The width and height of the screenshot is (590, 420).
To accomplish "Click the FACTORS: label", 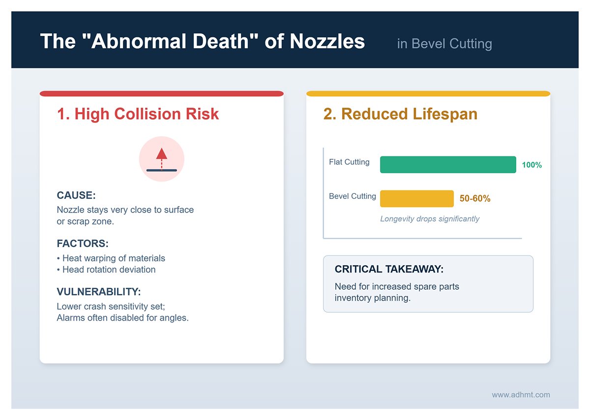I will pyautogui.click(x=83, y=243).
